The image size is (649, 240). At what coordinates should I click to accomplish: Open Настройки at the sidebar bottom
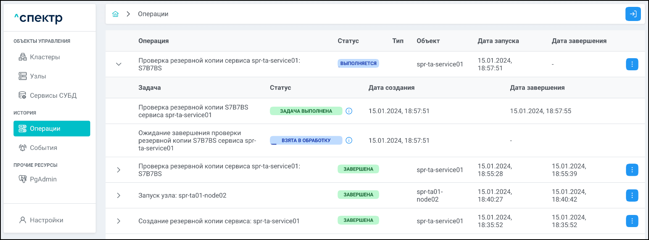tap(46, 220)
